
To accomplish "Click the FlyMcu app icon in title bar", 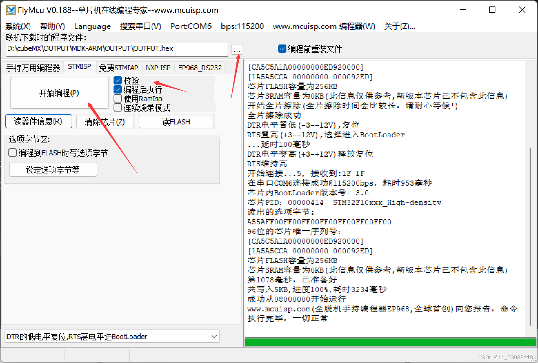I will point(11,10).
